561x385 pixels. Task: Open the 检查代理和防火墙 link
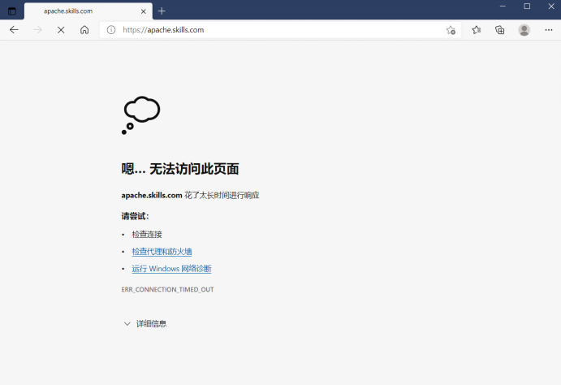point(162,252)
